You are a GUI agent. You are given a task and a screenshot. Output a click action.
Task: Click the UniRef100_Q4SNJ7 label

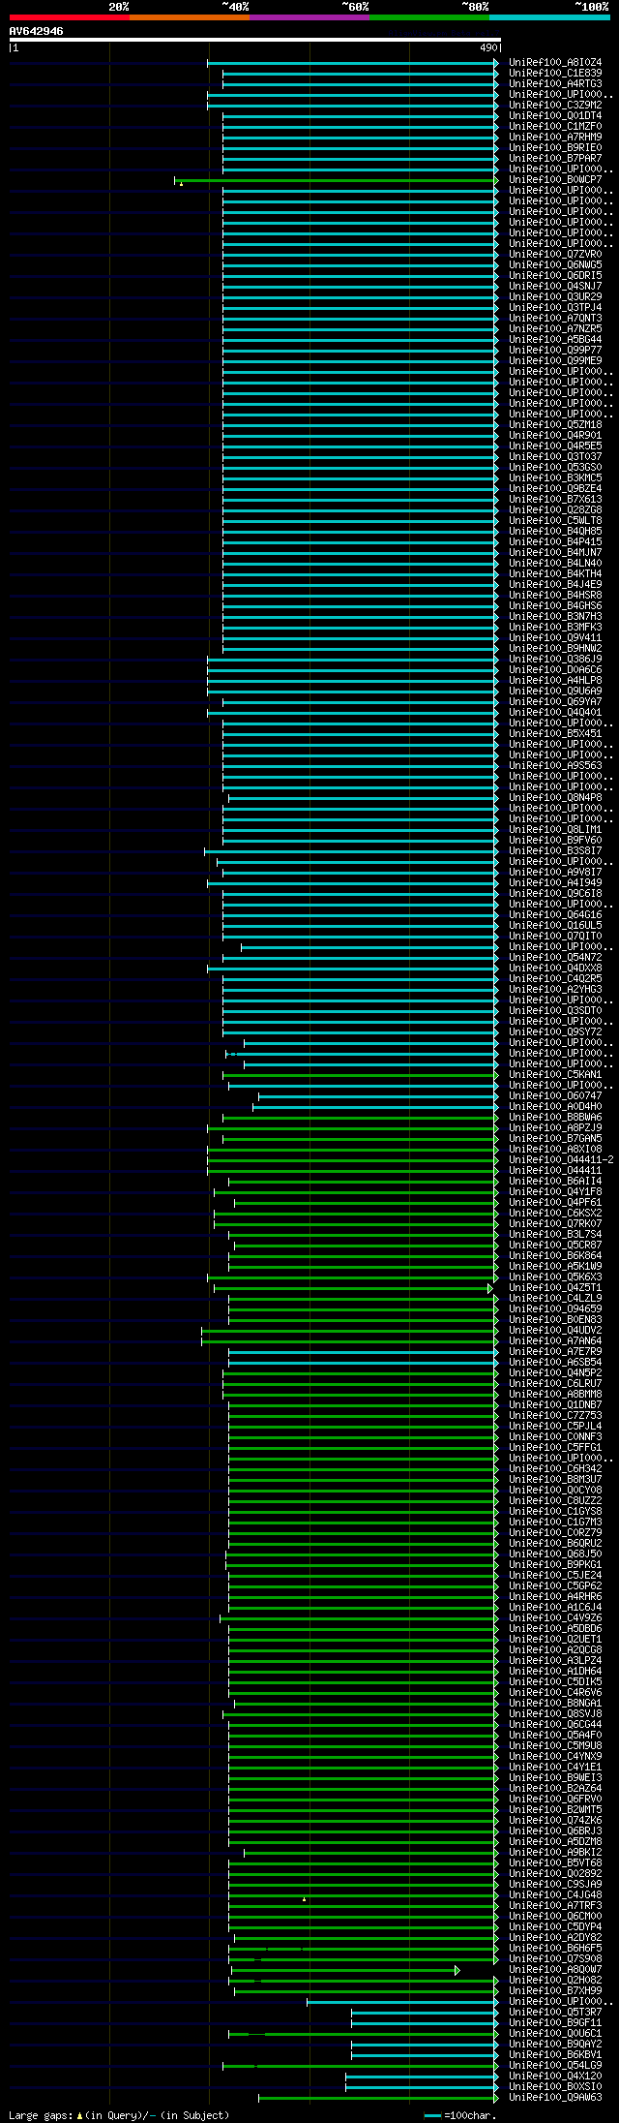click(x=555, y=287)
